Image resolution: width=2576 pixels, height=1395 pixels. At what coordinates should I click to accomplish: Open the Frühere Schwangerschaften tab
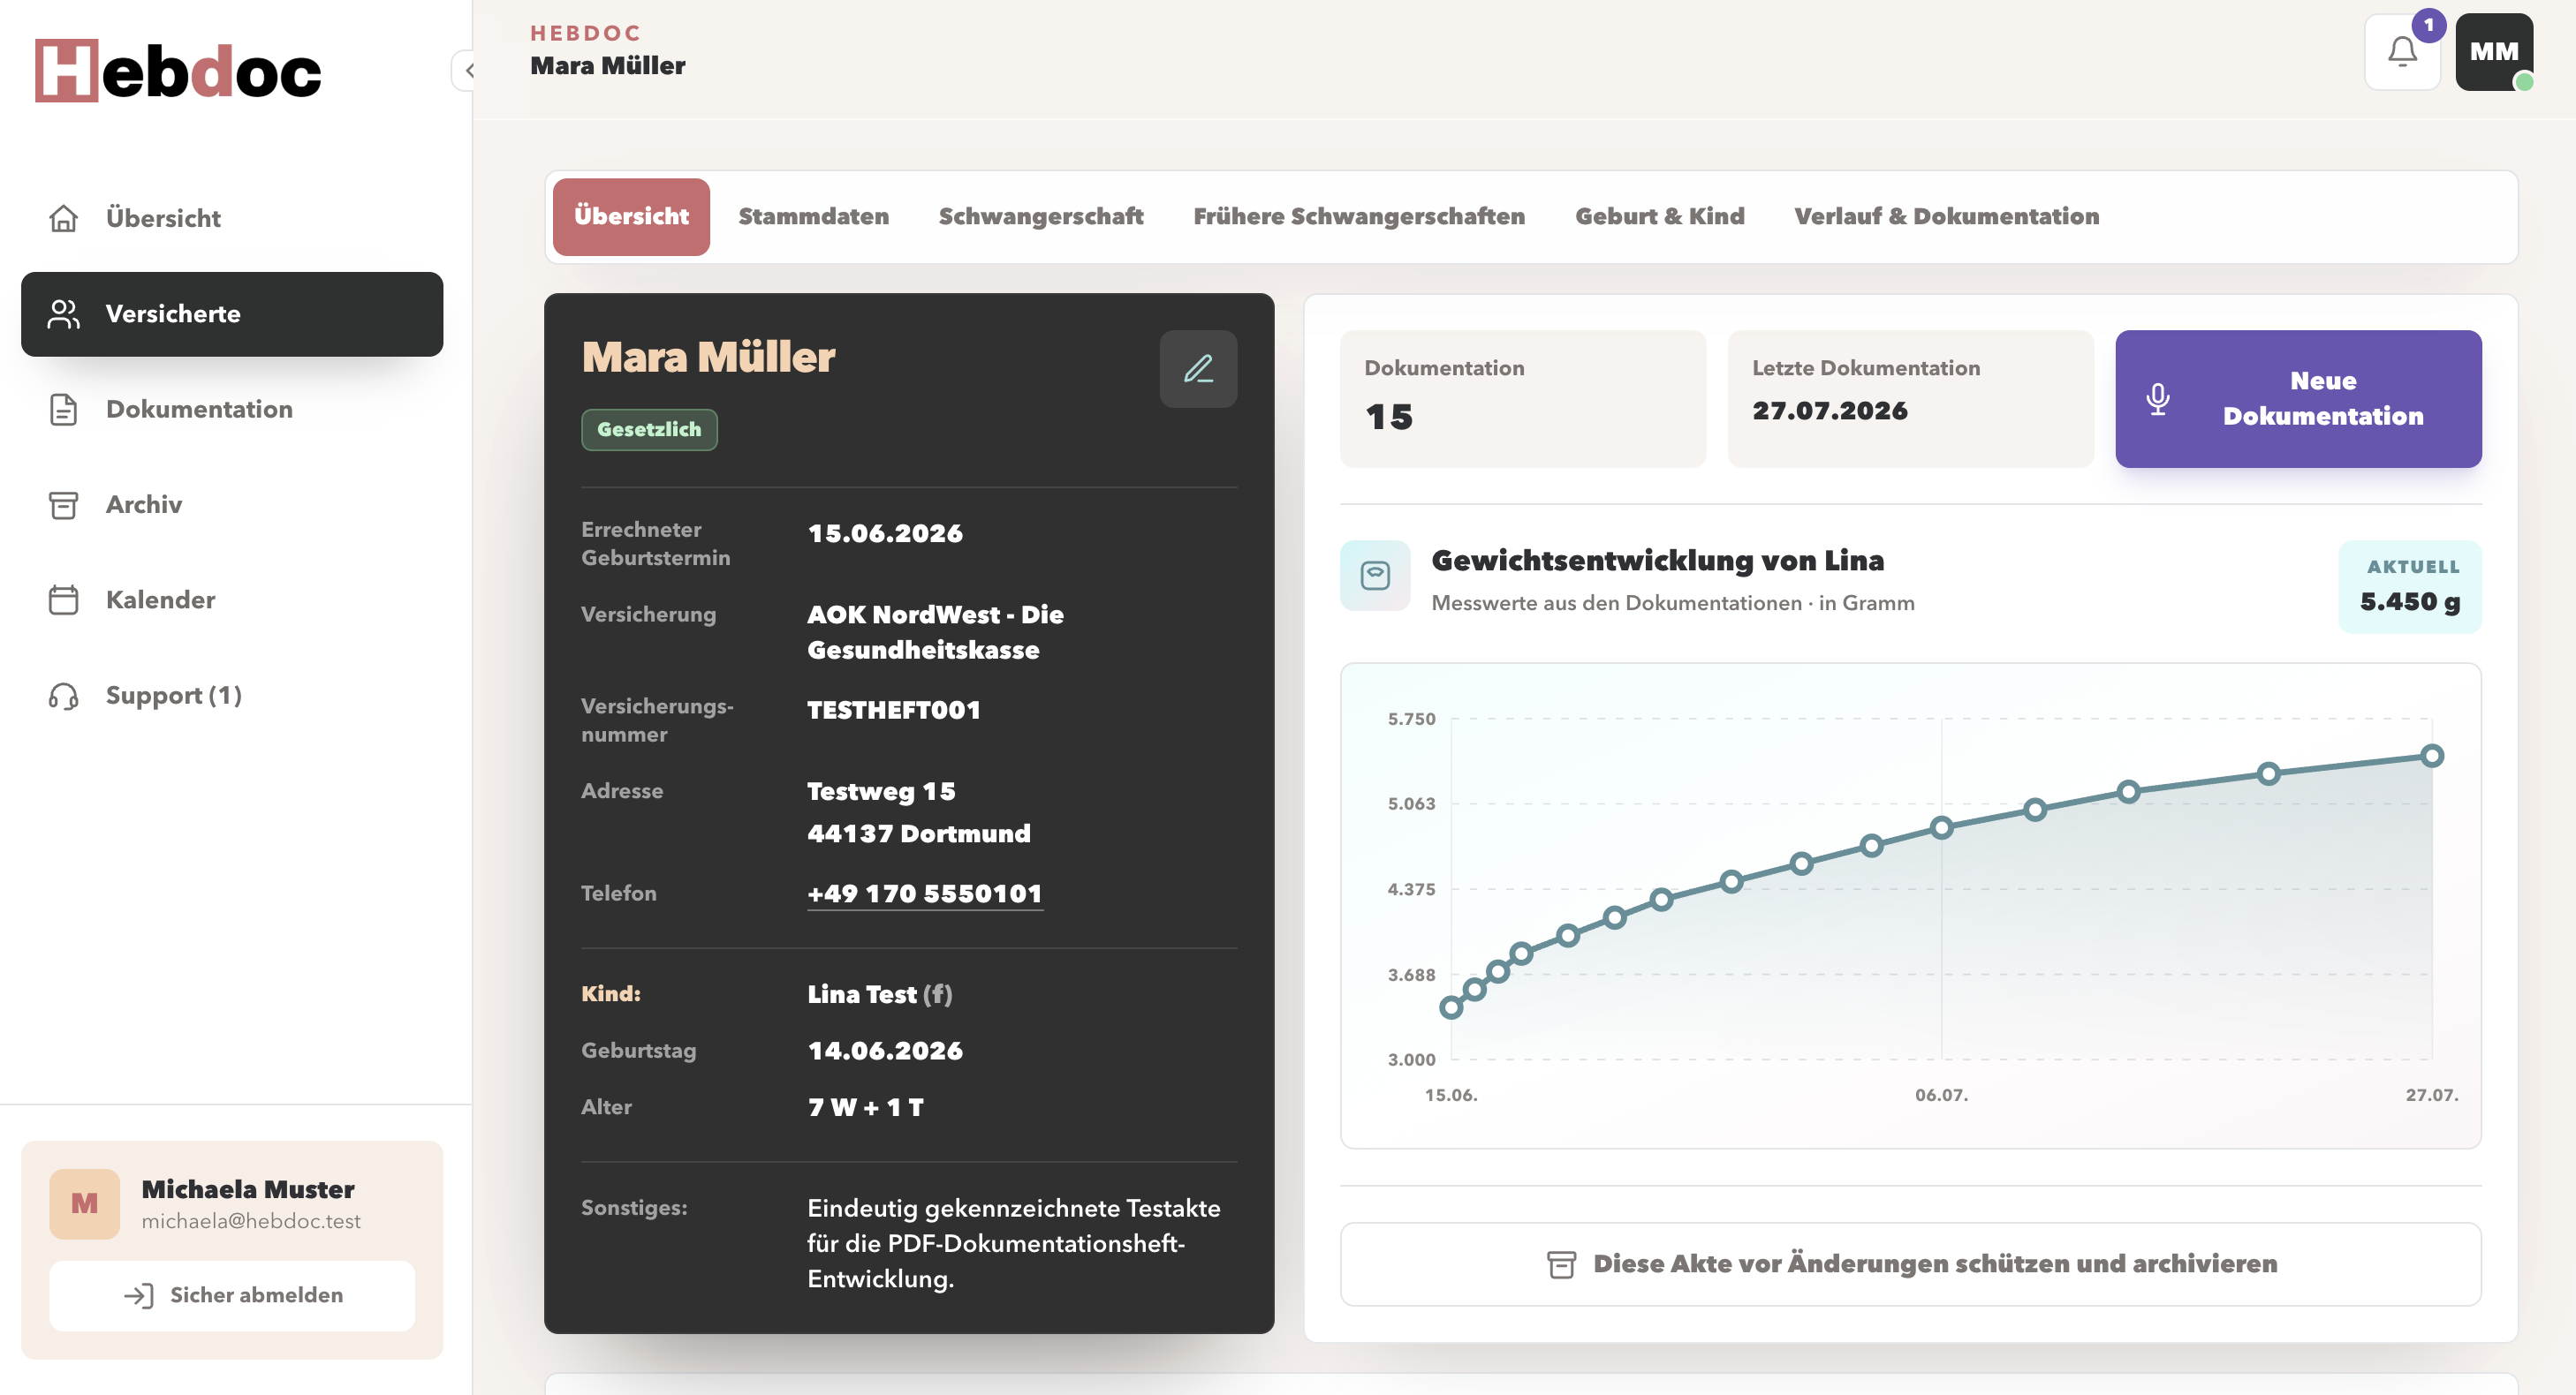click(x=1359, y=217)
